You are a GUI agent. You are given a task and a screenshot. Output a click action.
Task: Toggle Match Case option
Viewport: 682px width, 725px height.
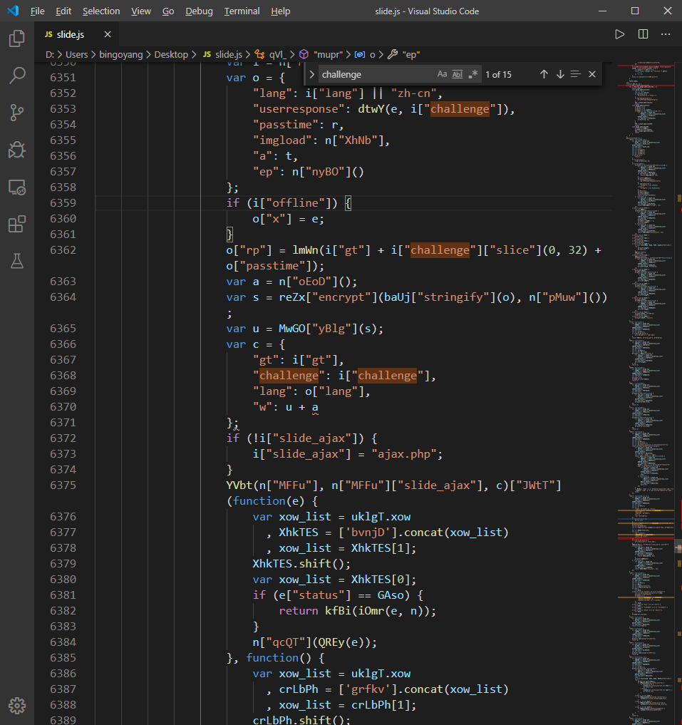click(x=442, y=74)
